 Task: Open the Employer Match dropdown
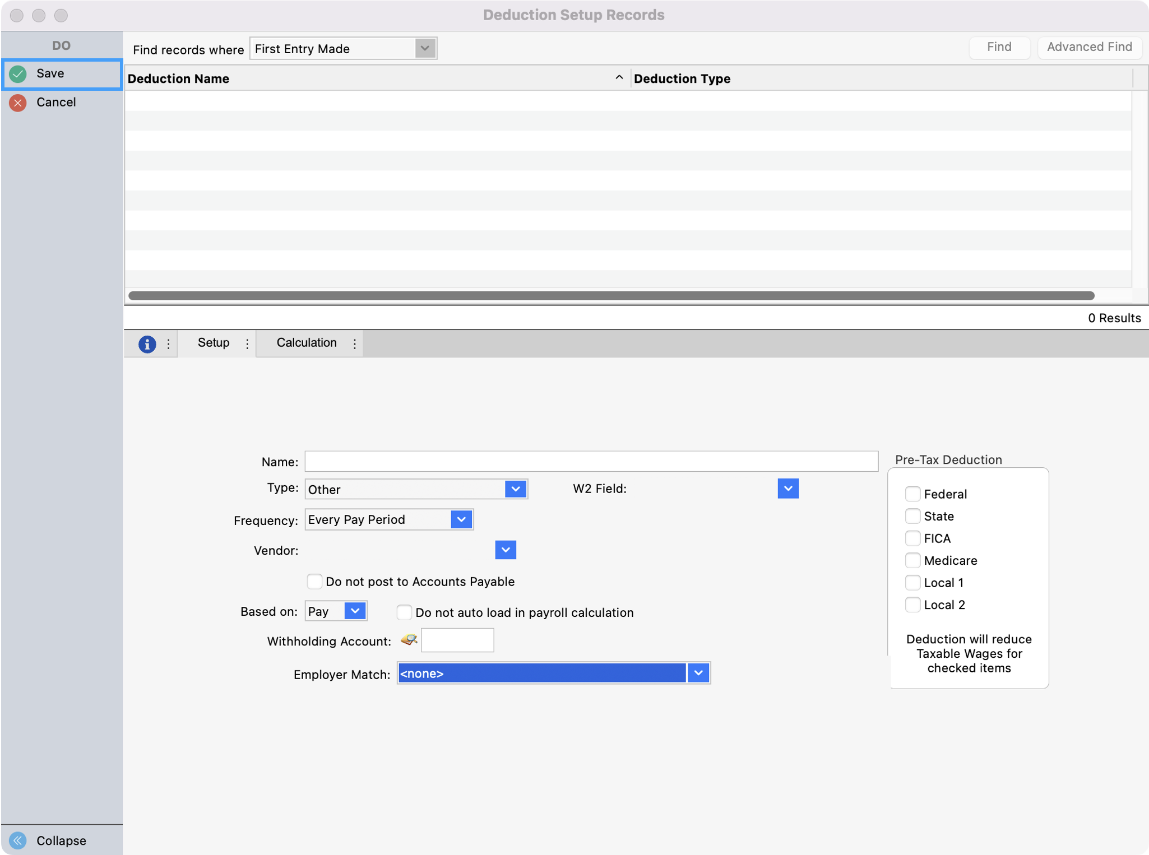(698, 673)
